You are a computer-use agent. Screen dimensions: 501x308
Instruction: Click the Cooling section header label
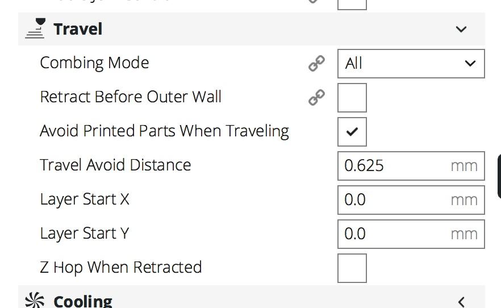[x=83, y=301]
